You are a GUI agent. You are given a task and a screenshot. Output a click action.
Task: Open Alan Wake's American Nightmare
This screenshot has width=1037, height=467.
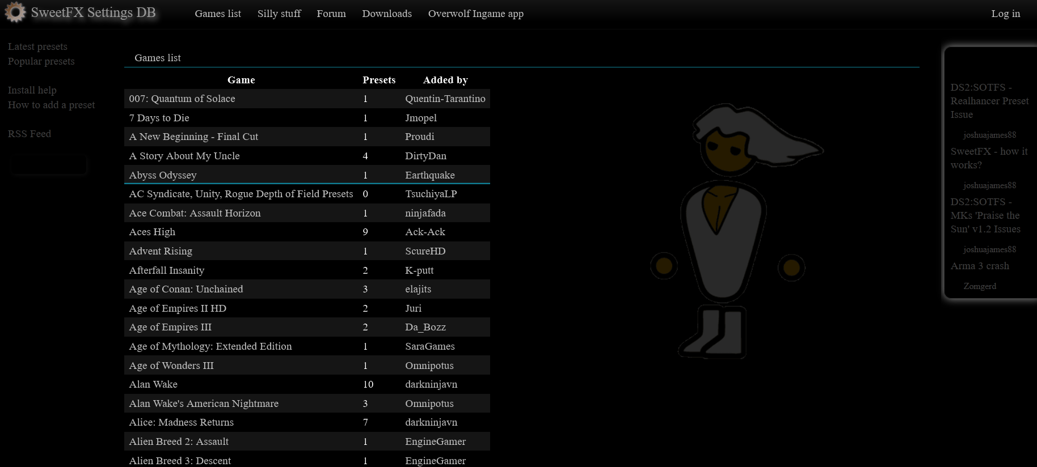click(204, 404)
